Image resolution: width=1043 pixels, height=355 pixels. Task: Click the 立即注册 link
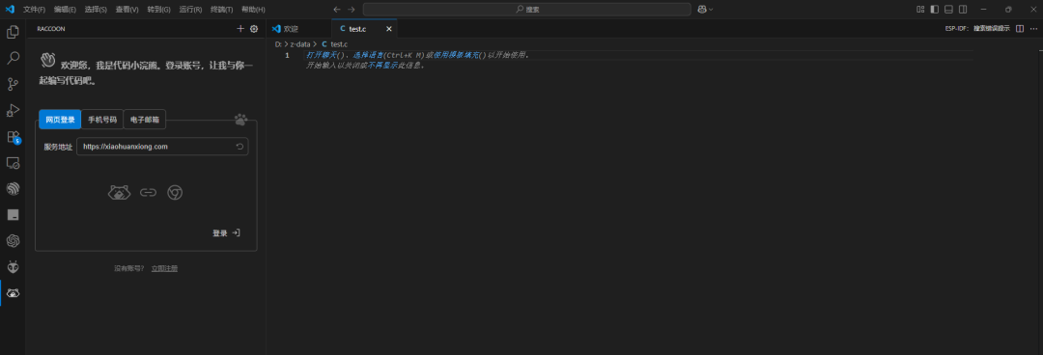pyautogui.click(x=164, y=268)
